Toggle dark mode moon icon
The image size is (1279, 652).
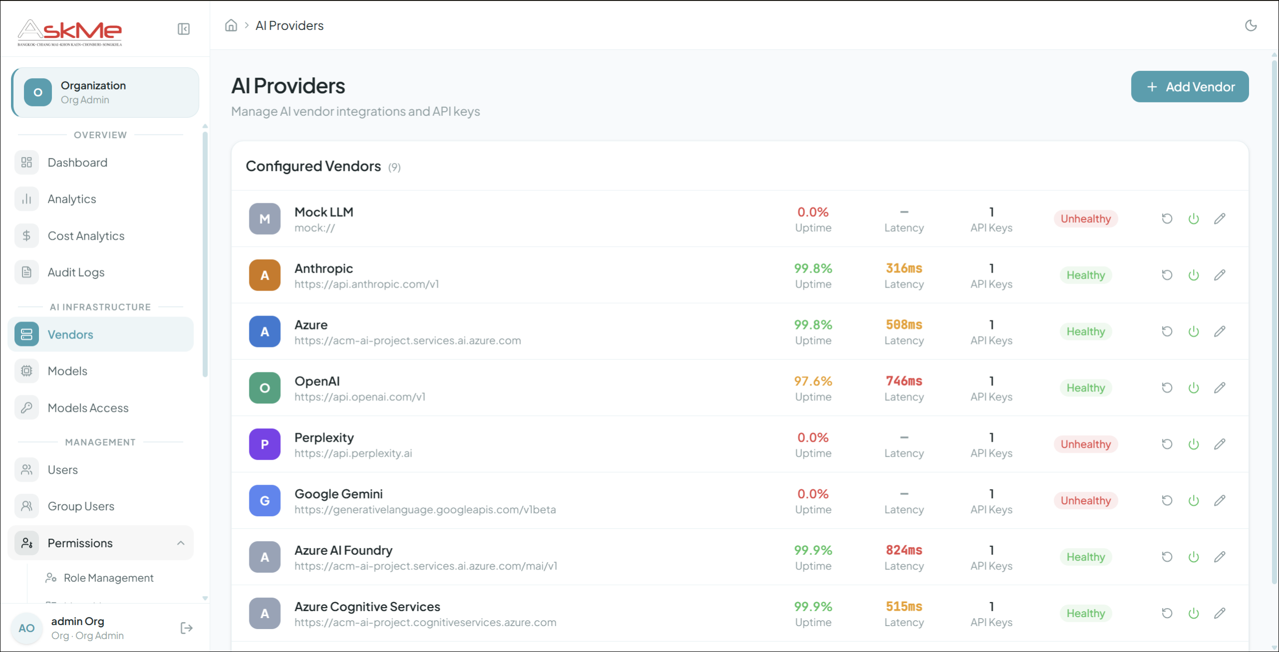click(x=1251, y=25)
